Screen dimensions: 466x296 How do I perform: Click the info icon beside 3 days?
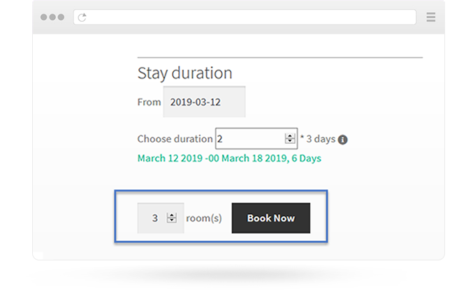(x=342, y=140)
